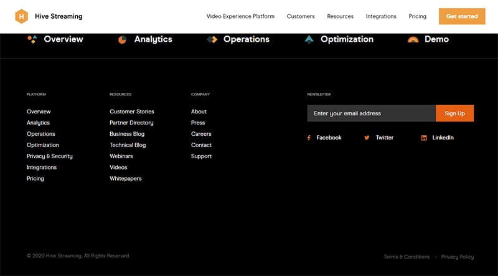498x276 pixels.
Task: Click the Demo rainbow arch icon
Action: point(413,39)
